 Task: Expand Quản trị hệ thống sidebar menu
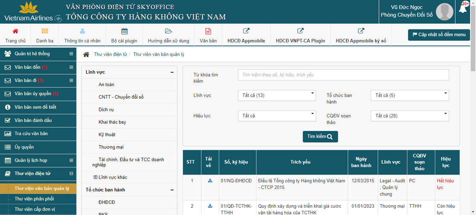tap(71, 54)
